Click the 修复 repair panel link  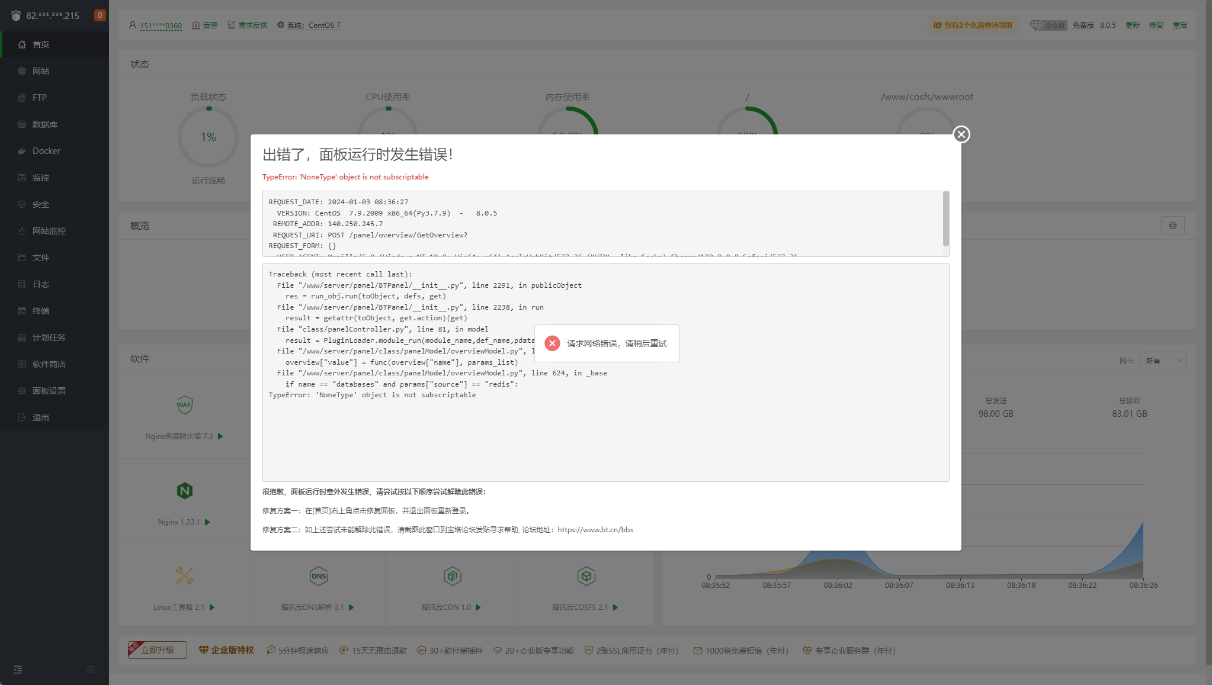tap(1156, 25)
